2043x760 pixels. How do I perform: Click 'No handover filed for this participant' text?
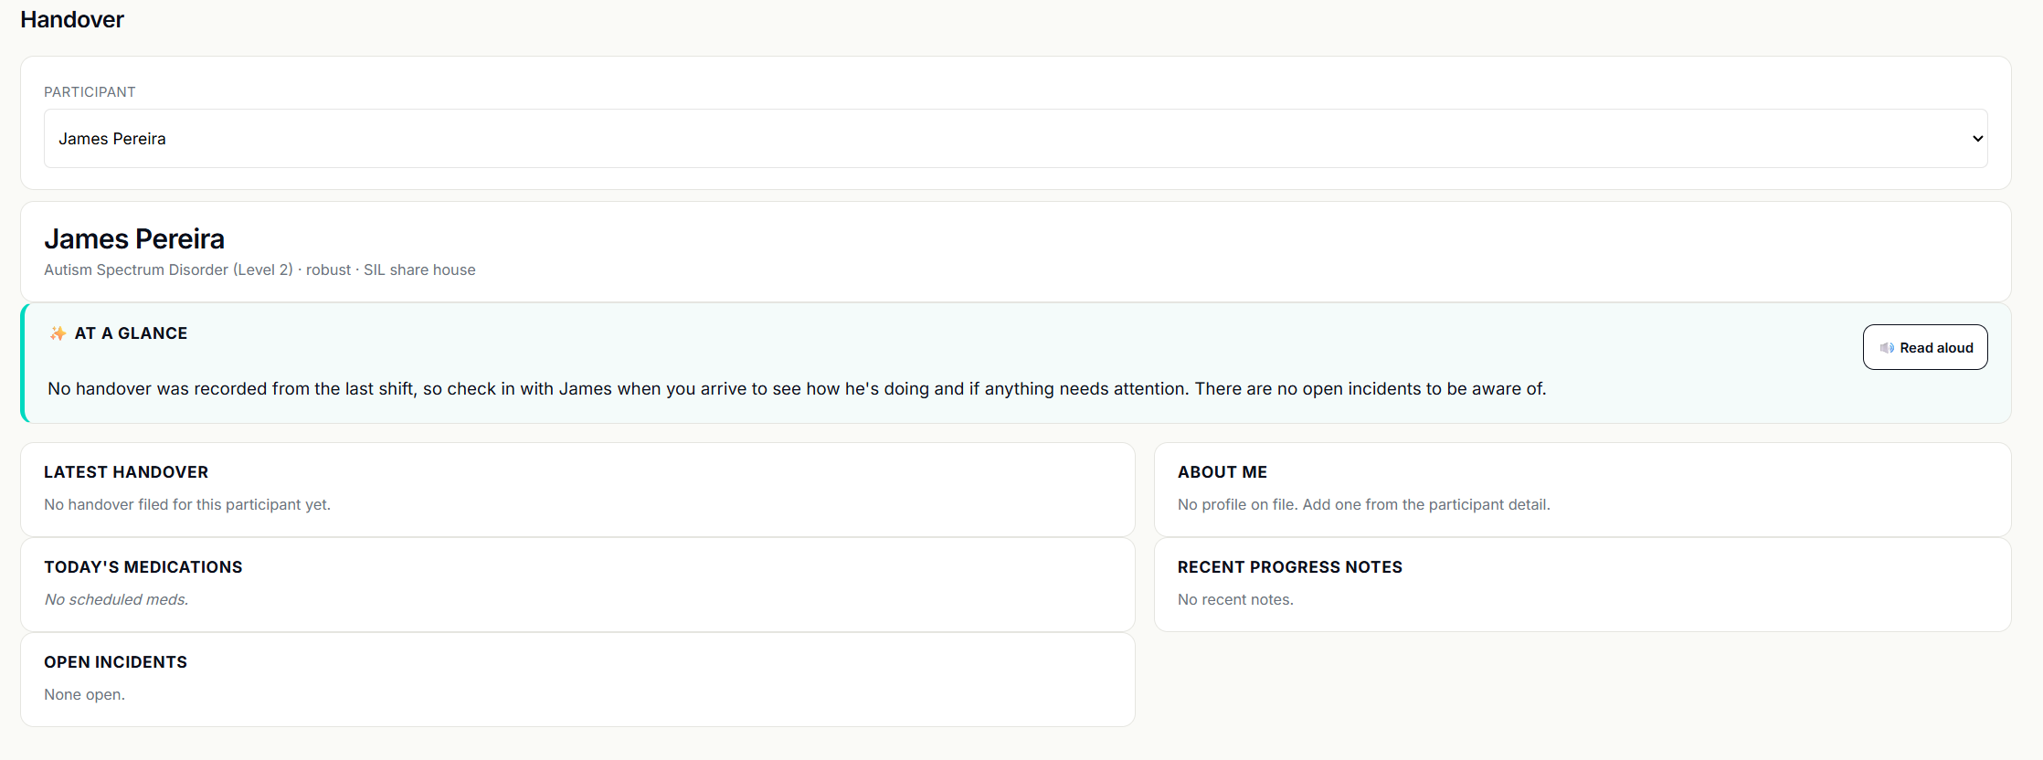coord(187,504)
